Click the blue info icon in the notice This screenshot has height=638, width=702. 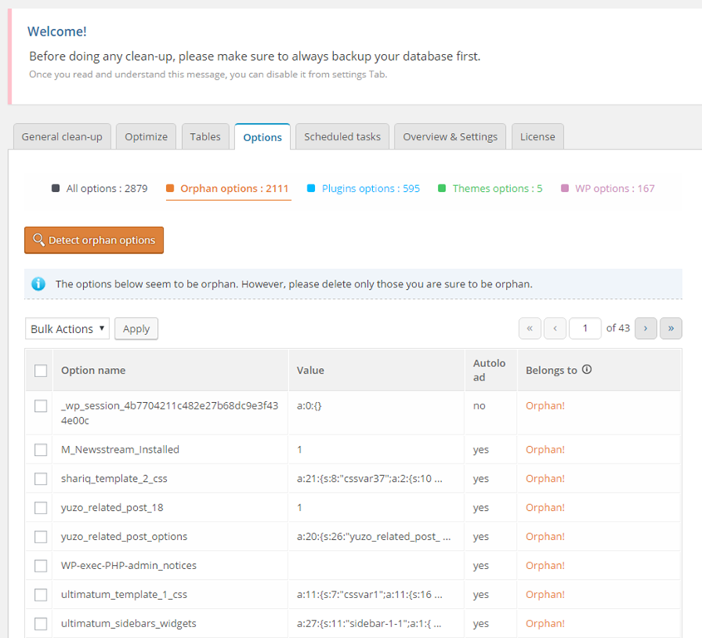[38, 284]
